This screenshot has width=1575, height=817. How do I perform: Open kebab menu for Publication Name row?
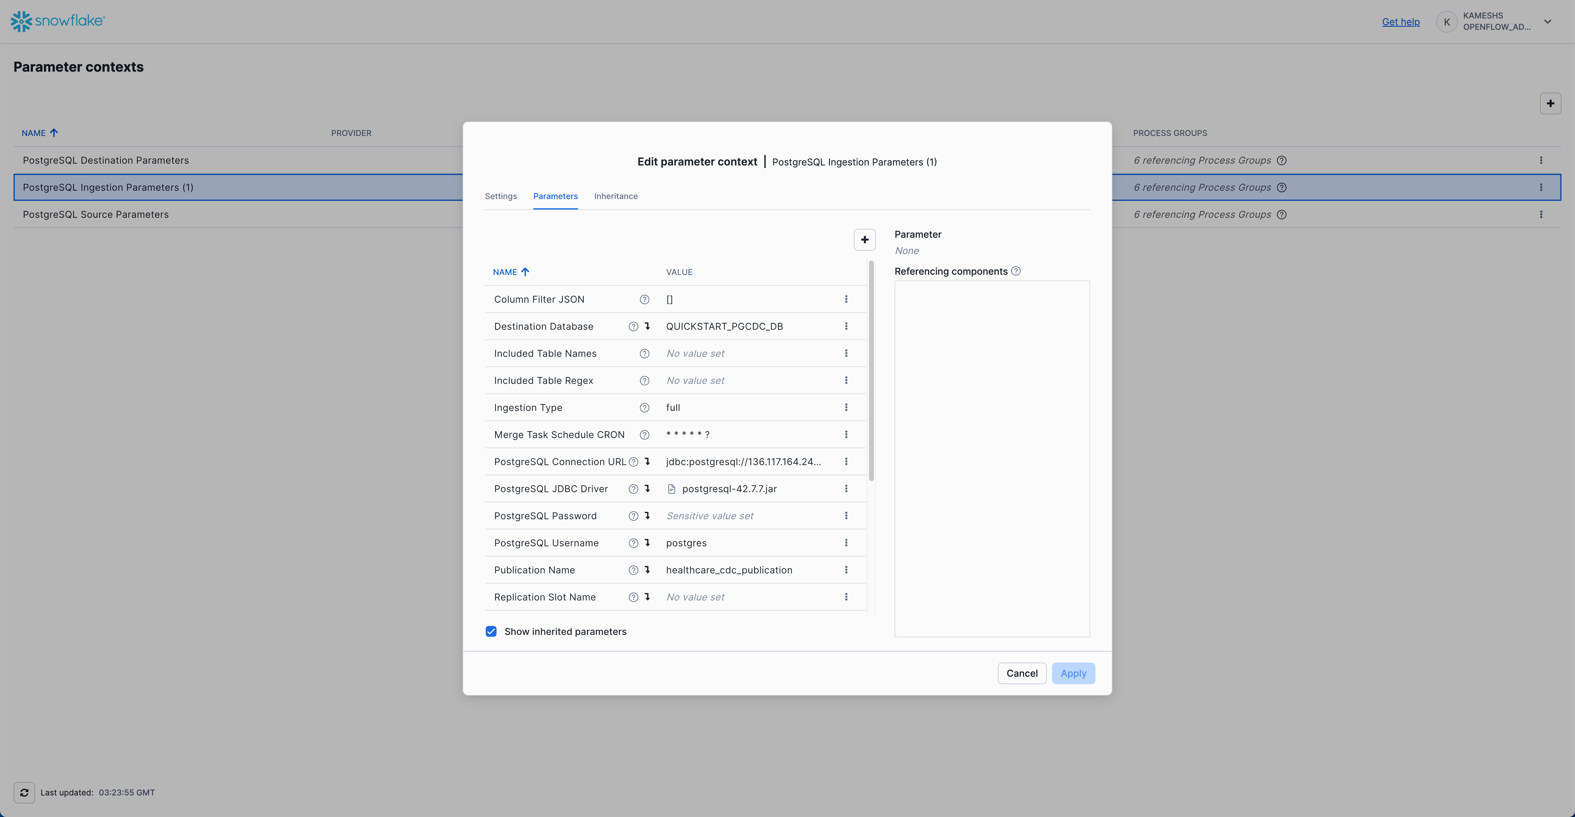pyautogui.click(x=846, y=570)
